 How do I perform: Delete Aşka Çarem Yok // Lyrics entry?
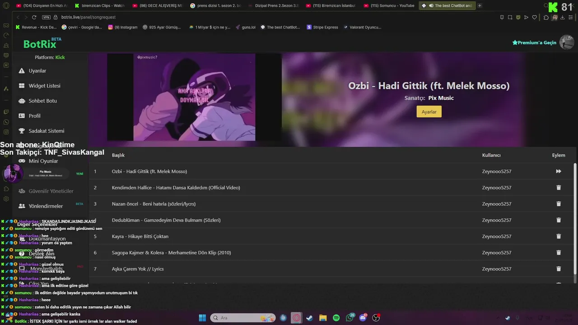coord(559,269)
